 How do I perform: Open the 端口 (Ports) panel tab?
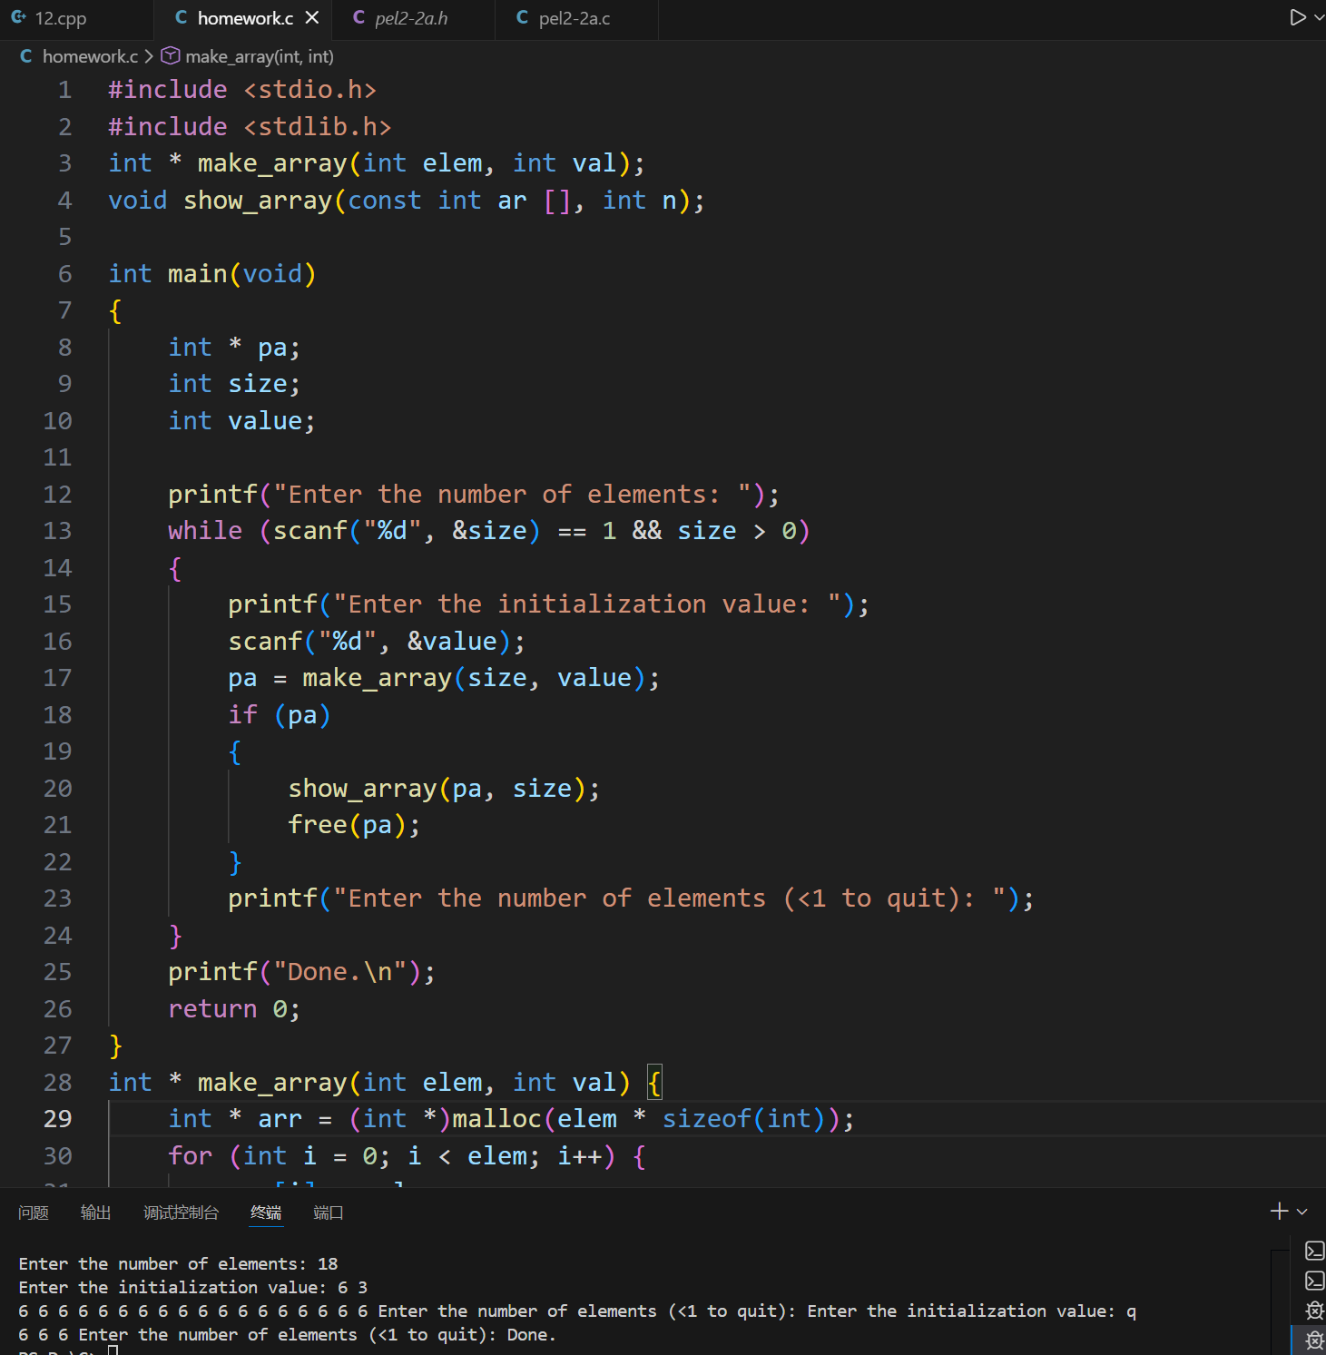(329, 1213)
